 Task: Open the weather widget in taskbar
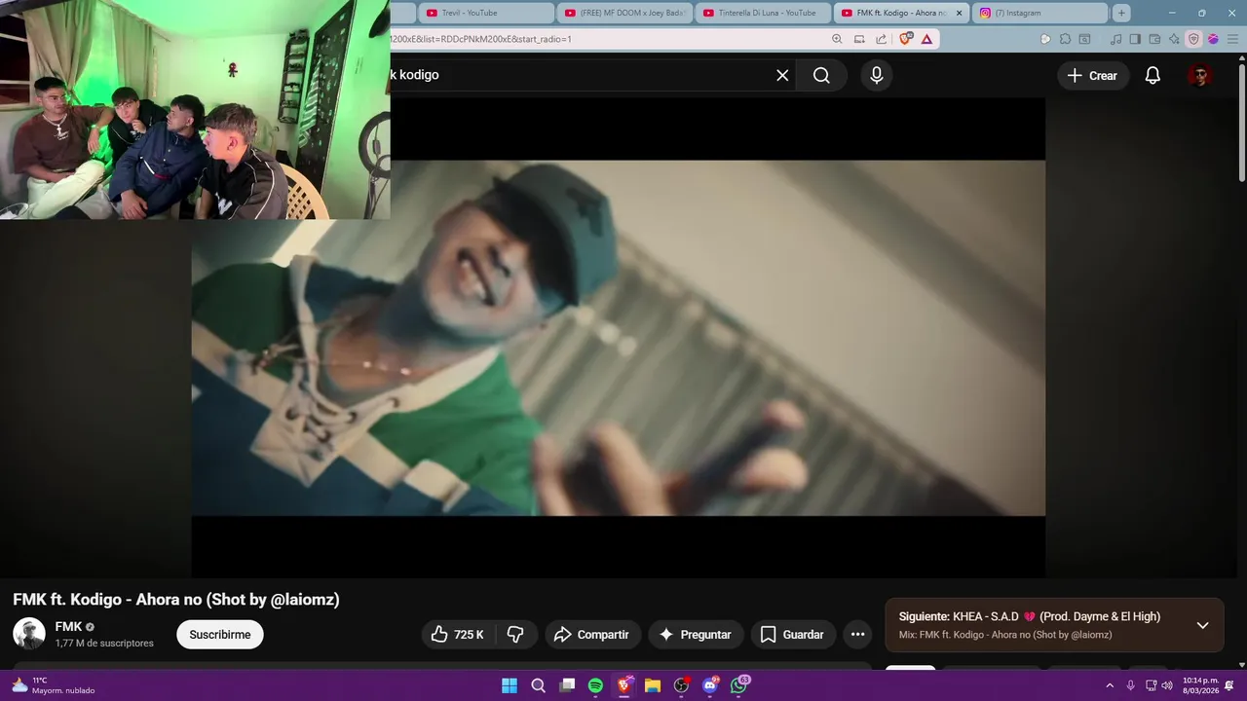[54, 685]
